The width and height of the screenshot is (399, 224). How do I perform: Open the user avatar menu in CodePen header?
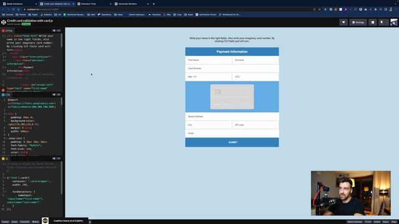(x=394, y=22)
